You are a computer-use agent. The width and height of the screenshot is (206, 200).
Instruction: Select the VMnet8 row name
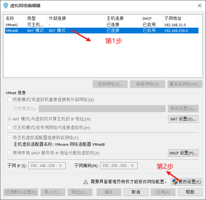tap(12, 31)
